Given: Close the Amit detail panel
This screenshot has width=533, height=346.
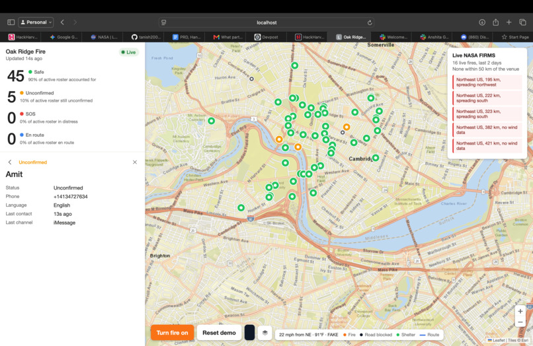Looking at the screenshot, I should tap(135, 162).
